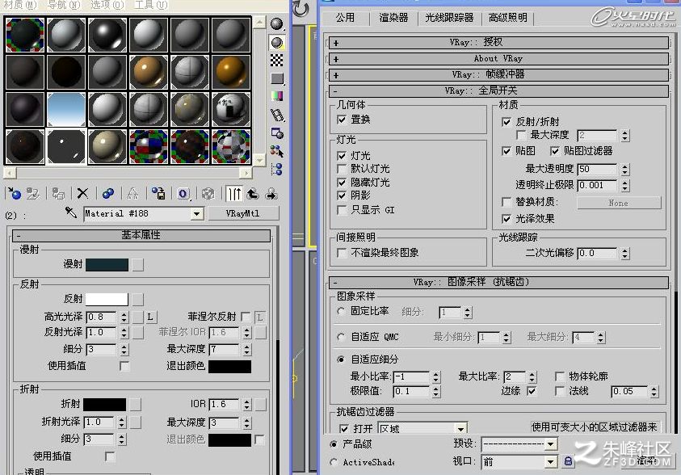The height and width of the screenshot is (475, 681).
Task: Toggle the 隐藏灯光 hidden lights checkbox
Action: [x=342, y=183]
